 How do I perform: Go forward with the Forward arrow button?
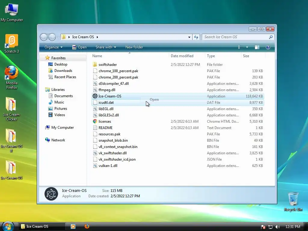click(x=52, y=37)
